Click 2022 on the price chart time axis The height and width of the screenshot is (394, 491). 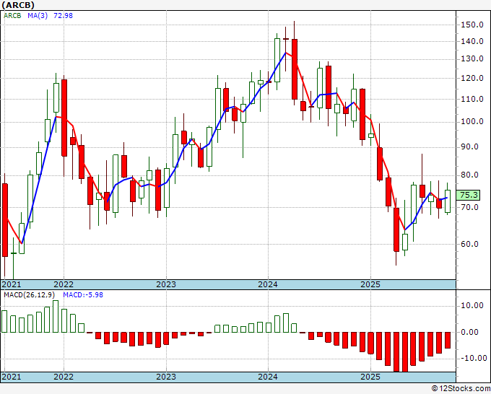pyautogui.click(x=64, y=284)
